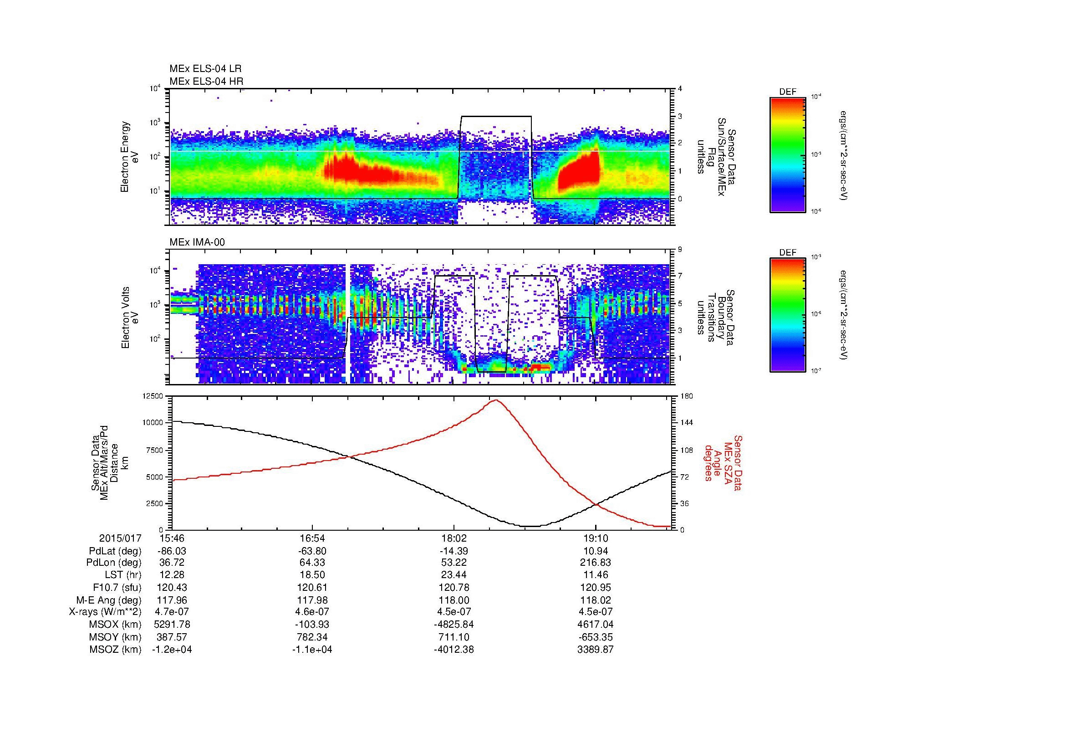Click the MSOZ value -4012.38

[x=454, y=650]
